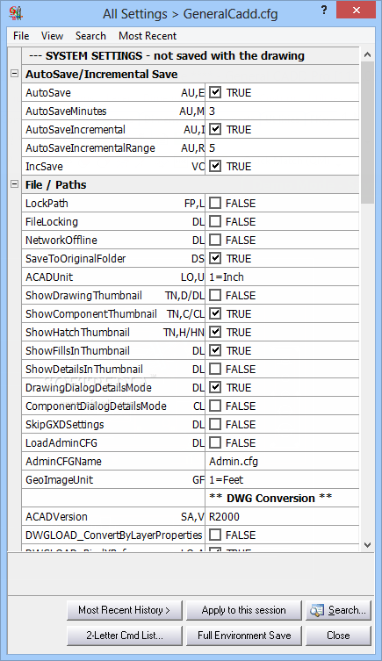Click the General CADD app icon in title bar
The height and width of the screenshot is (661, 382).
[16, 13]
